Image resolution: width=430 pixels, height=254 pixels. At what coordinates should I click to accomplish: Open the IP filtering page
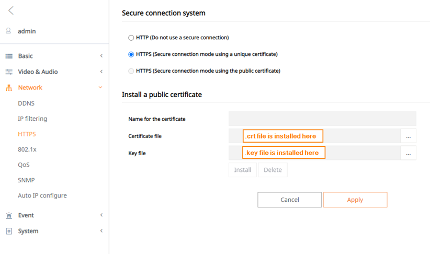tap(32, 119)
